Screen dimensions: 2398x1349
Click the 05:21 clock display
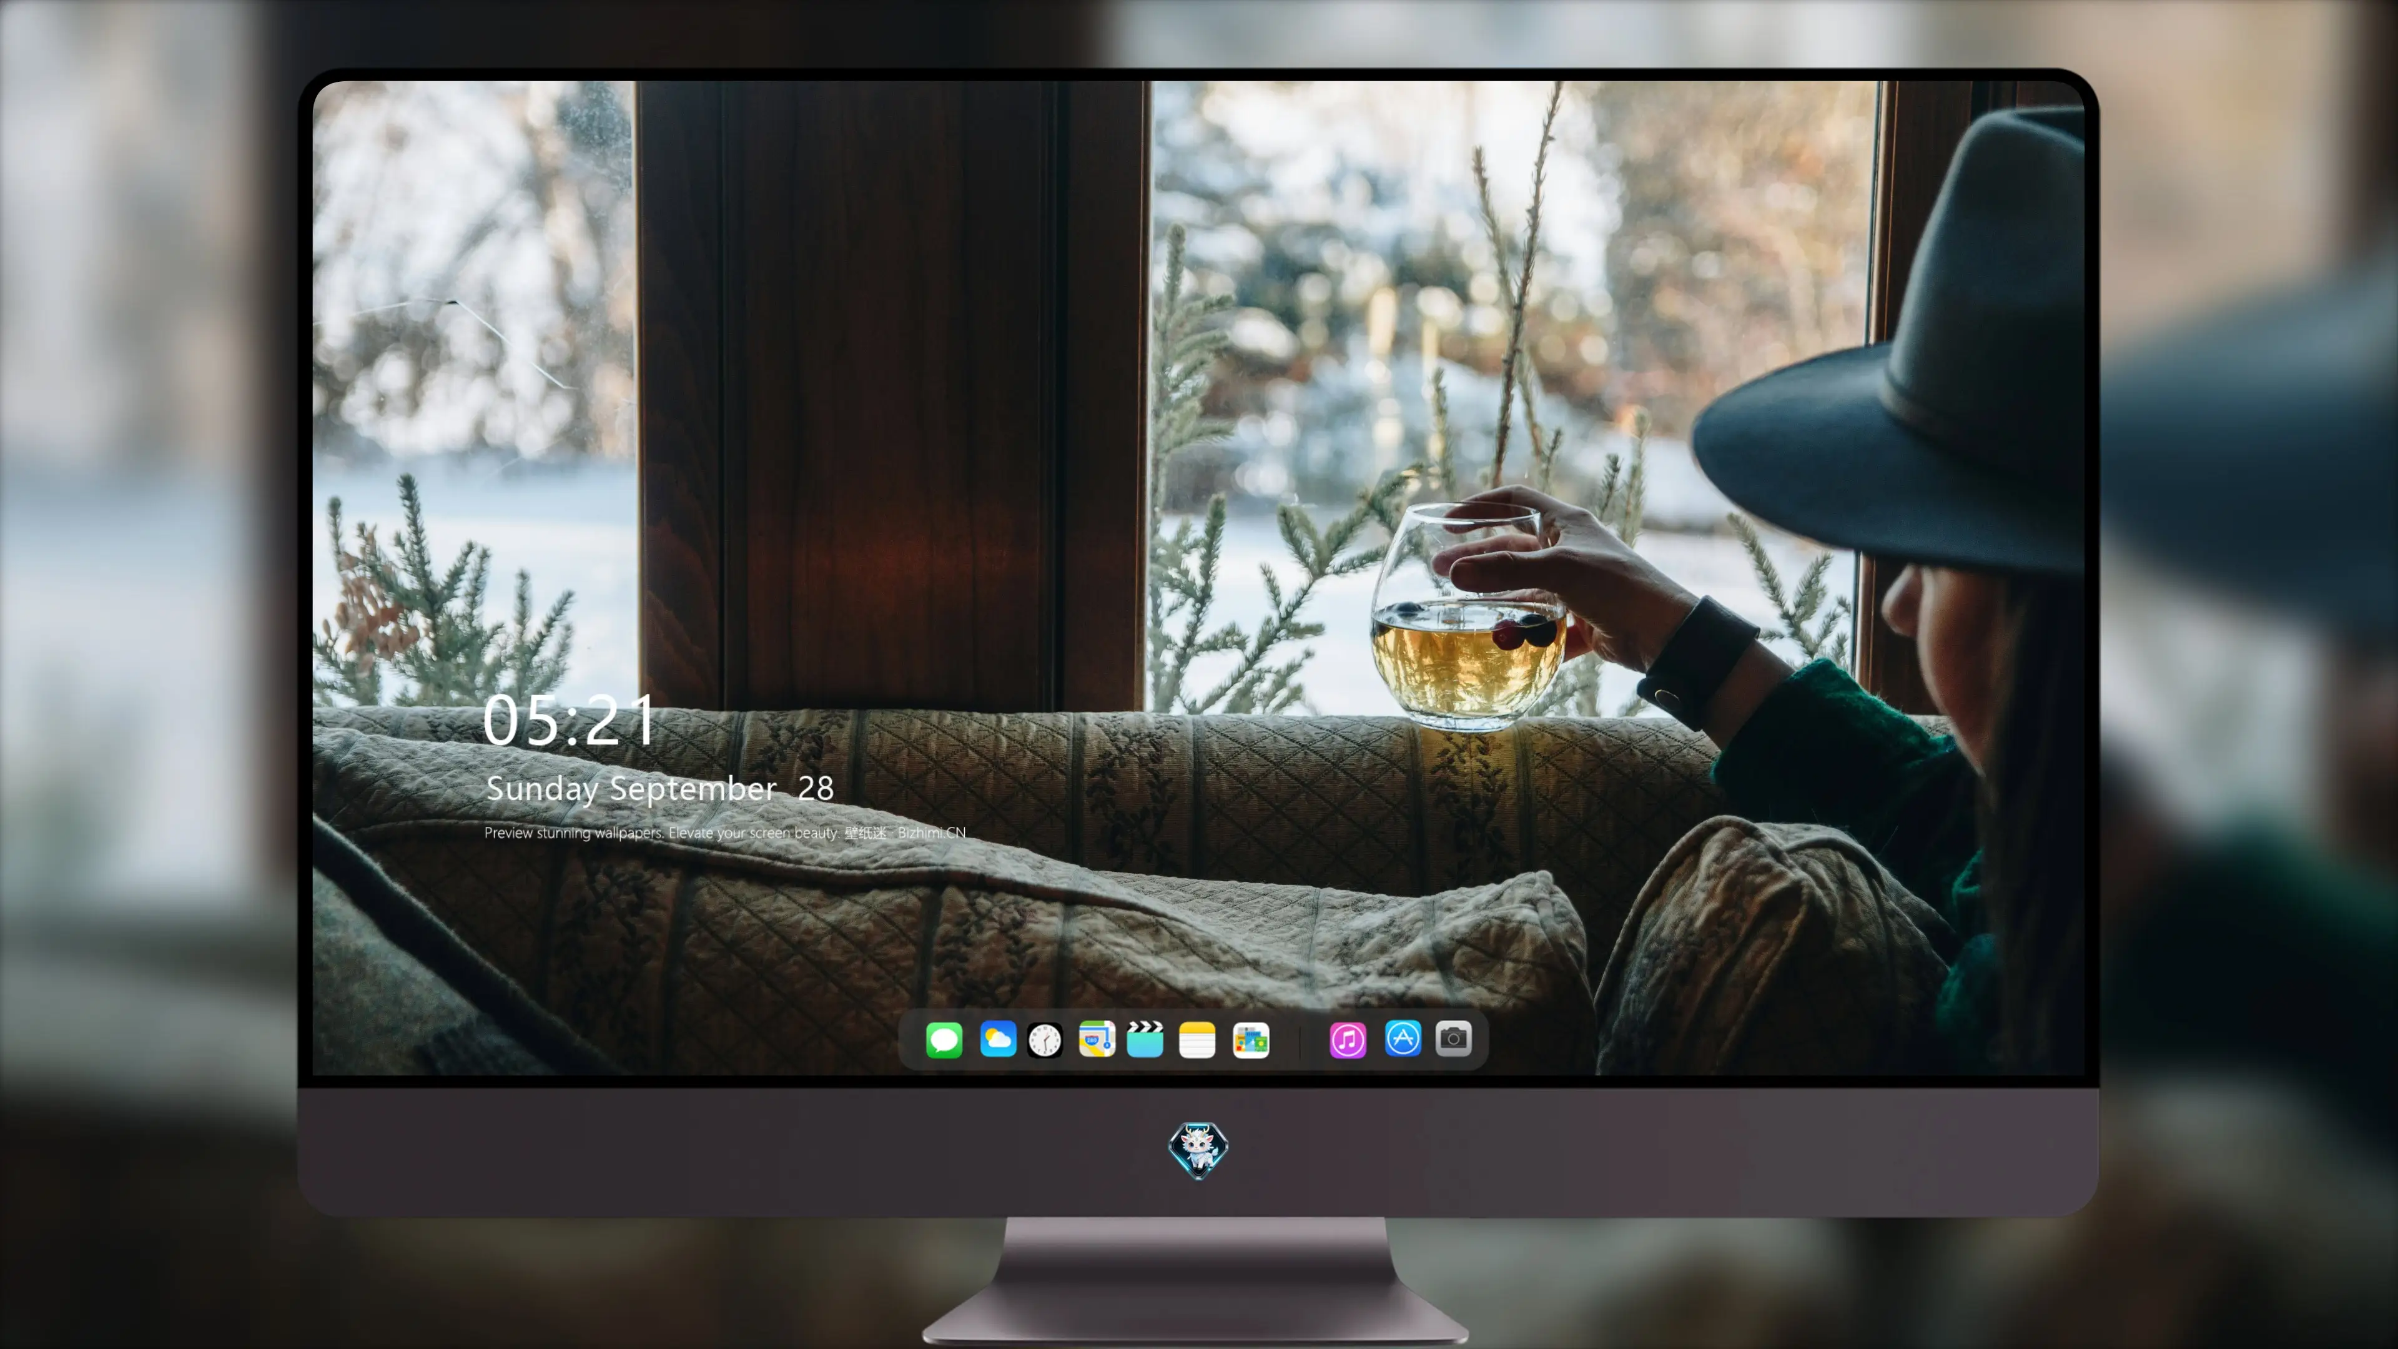[x=569, y=721]
